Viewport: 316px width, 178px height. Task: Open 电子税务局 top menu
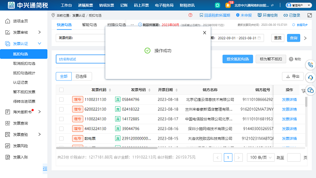(x=164, y=5)
